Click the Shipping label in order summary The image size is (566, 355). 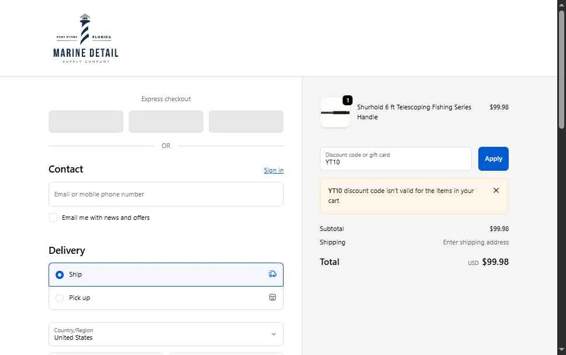click(333, 242)
